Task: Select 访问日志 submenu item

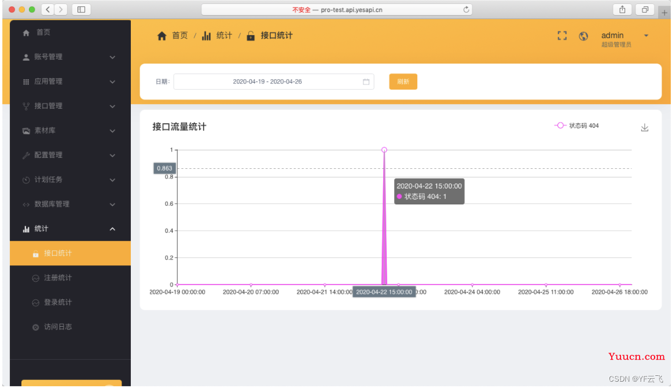Action: [70, 327]
